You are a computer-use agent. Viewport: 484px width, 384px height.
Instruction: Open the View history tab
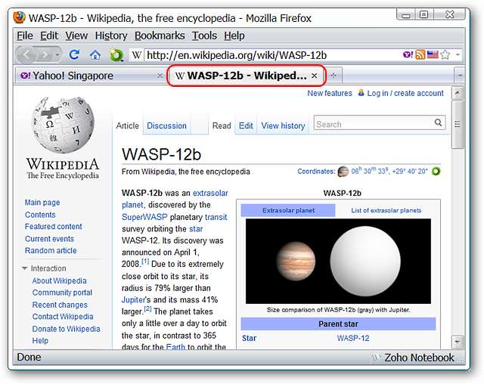pos(283,125)
